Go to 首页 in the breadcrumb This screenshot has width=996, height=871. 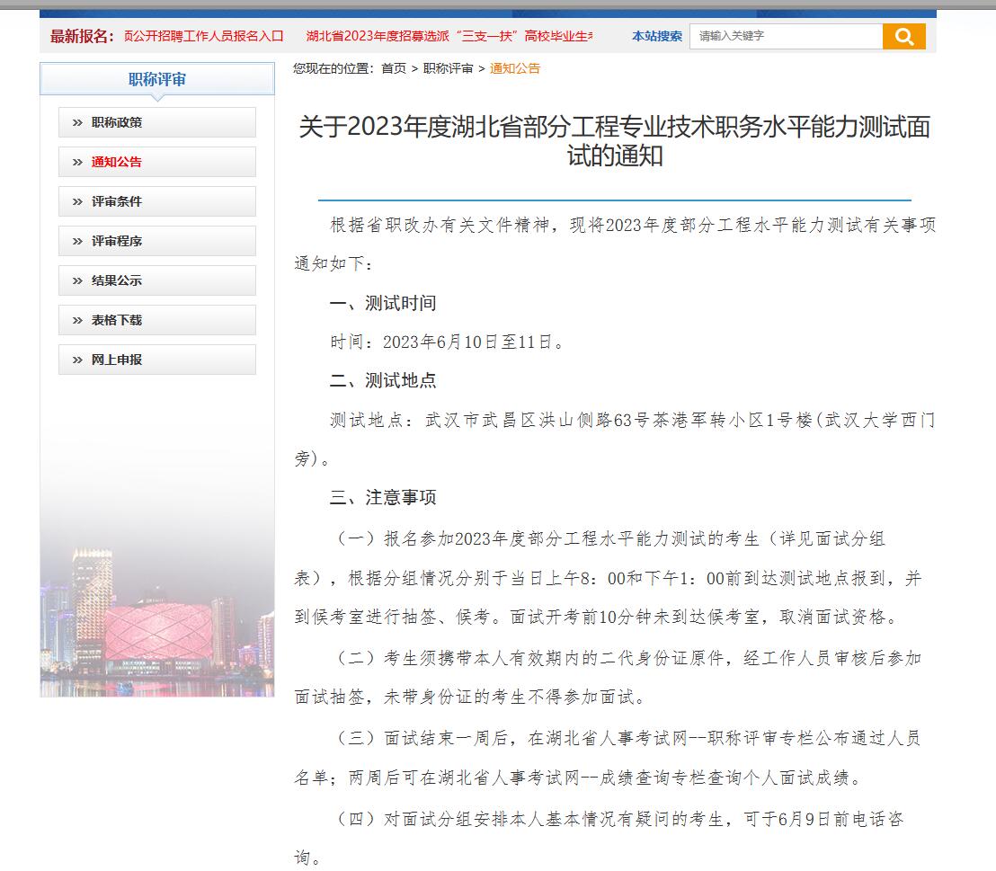pyautogui.click(x=393, y=68)
